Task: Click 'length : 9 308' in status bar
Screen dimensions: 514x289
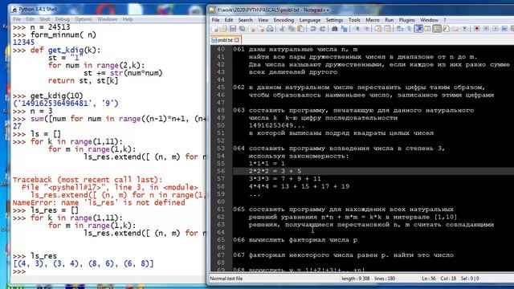Action: point(355,279)
